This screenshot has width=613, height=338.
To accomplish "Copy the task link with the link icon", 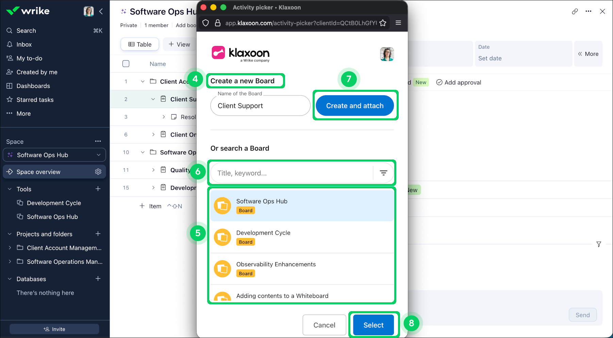I will [575, 12].
